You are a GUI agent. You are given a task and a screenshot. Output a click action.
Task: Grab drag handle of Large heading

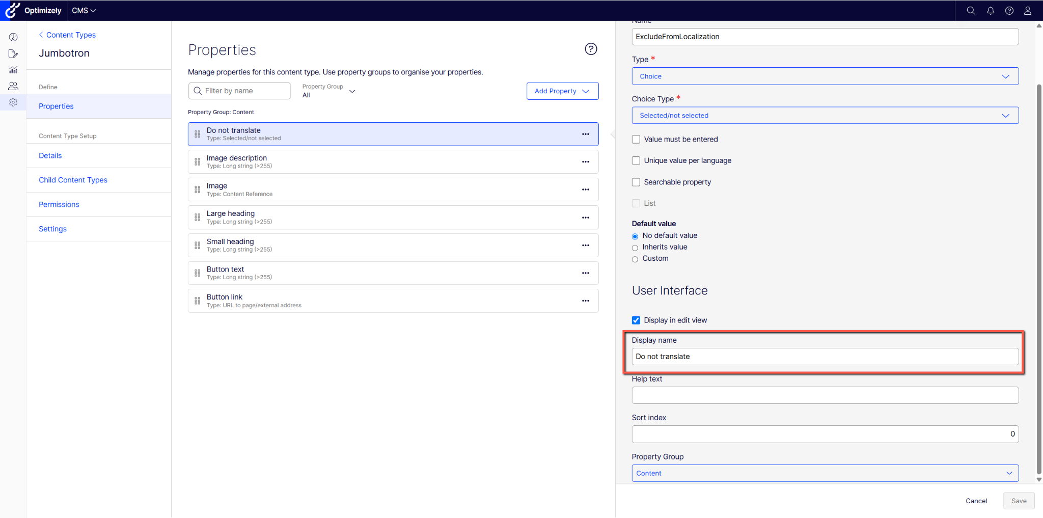pos(198,217)
